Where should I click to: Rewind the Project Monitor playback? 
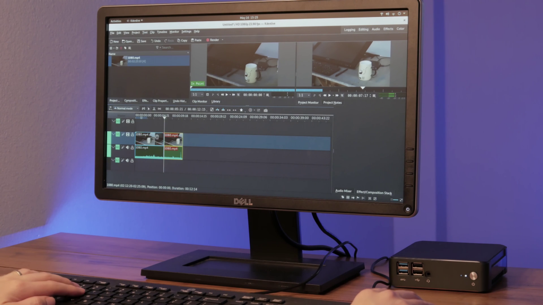tap(325, 95)
